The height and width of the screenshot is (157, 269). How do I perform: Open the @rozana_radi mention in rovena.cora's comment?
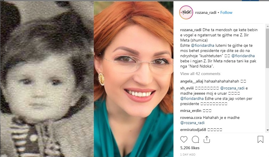coord(192,123)
